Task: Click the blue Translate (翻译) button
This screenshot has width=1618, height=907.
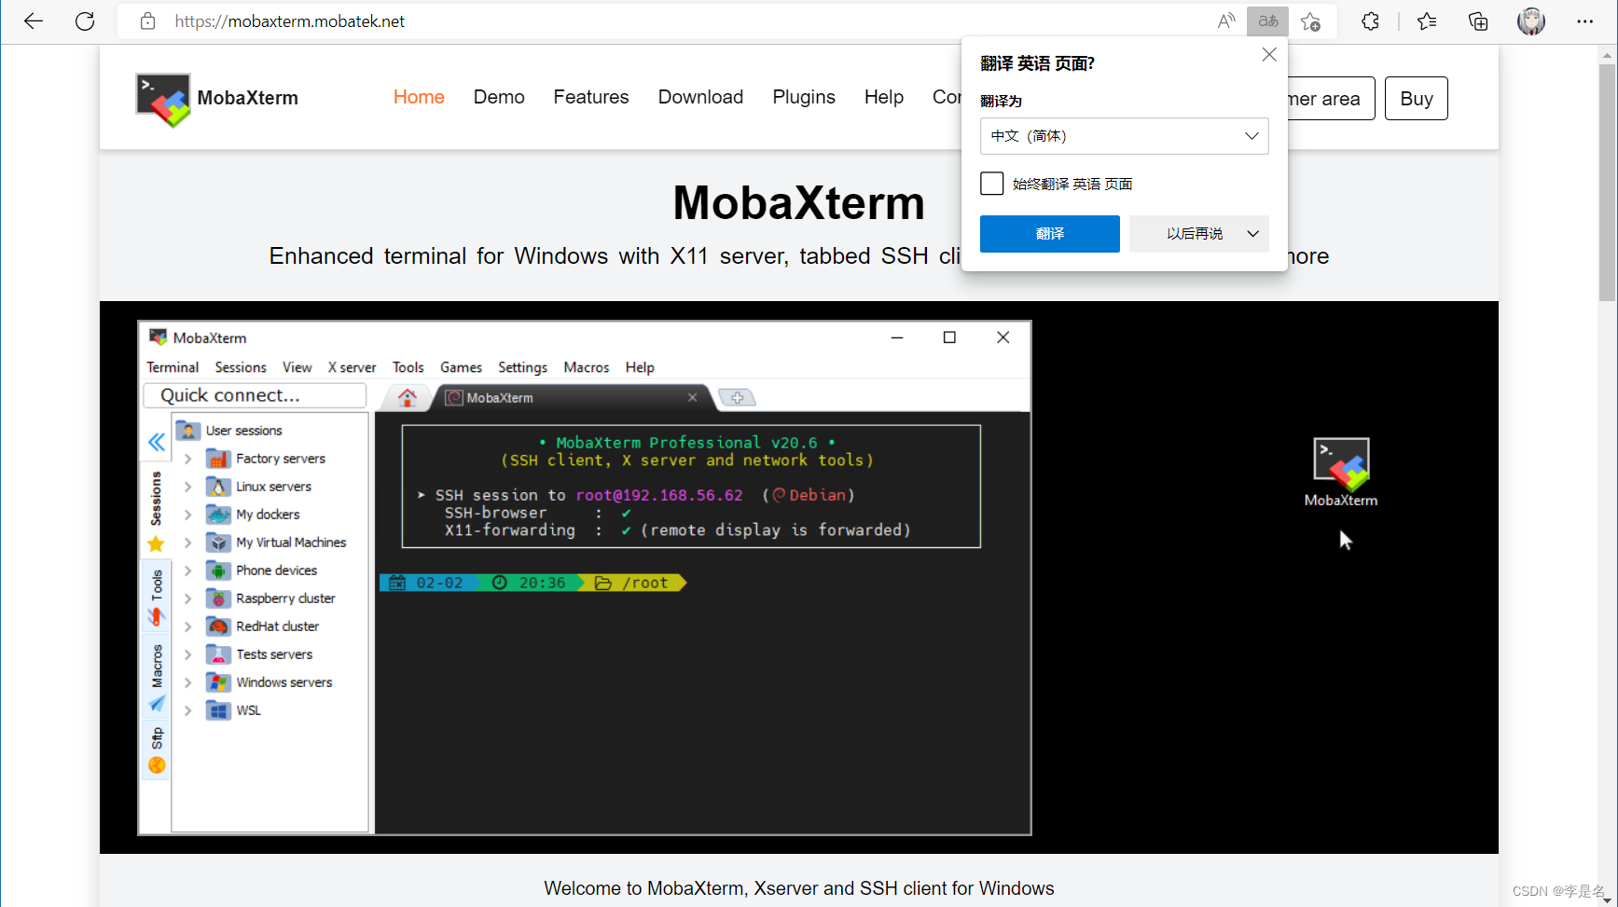Action: point(1049,234)
